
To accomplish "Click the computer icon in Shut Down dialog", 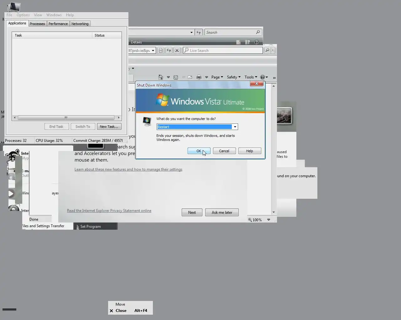I will pos(147,121).
